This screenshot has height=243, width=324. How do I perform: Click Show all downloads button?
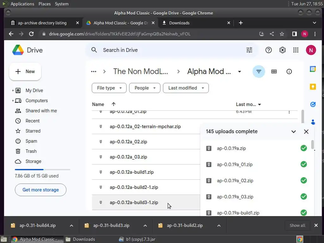coord(297,225)
